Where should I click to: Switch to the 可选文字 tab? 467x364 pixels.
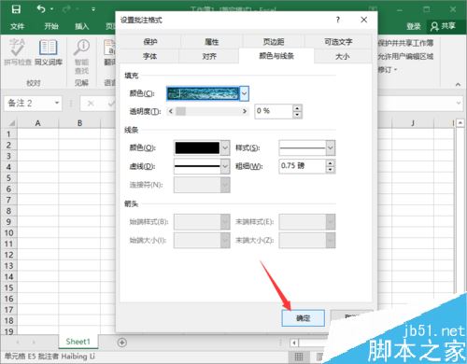(x=338, y=42)
